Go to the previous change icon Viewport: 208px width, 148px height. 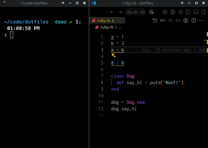click(x=163, y=21)
